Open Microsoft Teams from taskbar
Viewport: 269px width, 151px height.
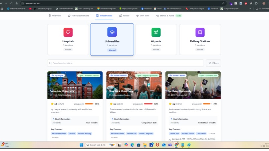170,145
